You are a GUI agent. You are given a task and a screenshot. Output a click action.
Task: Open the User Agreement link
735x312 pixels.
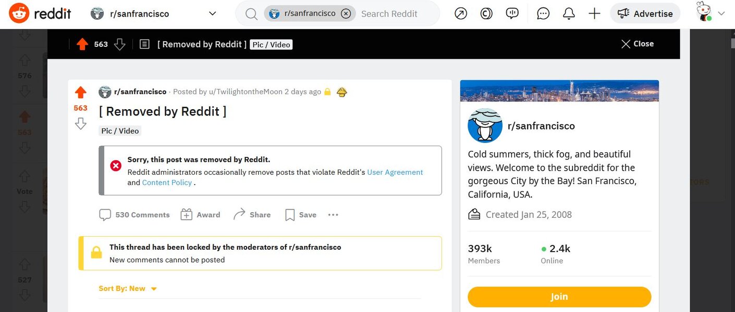coord(395,172)
